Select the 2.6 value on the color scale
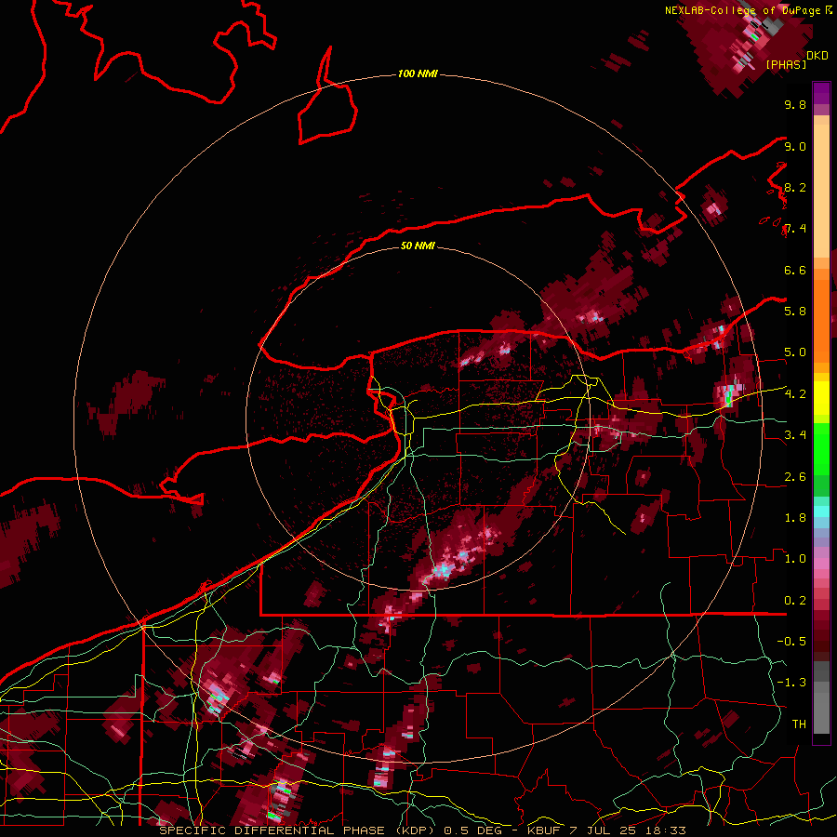 coord(795,477)
